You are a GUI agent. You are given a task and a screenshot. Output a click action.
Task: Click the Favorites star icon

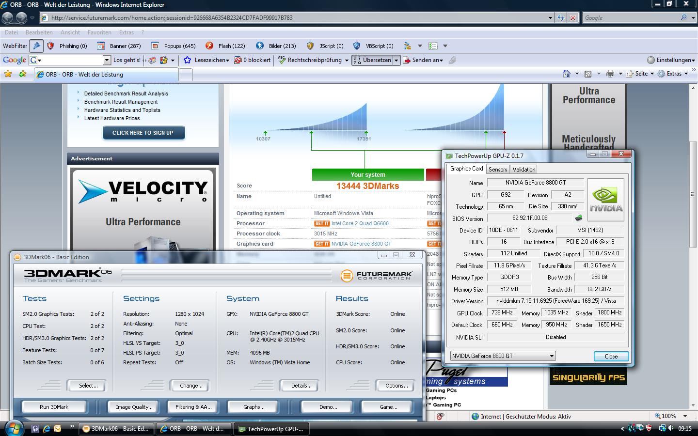pyautogui.click(x=8, y=74)
